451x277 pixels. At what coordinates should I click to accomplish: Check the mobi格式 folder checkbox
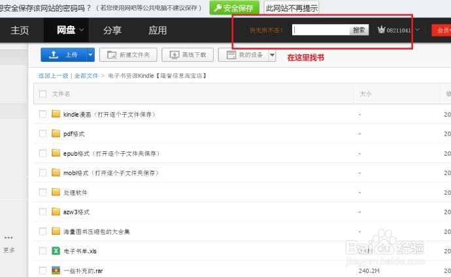click(42, 173)
